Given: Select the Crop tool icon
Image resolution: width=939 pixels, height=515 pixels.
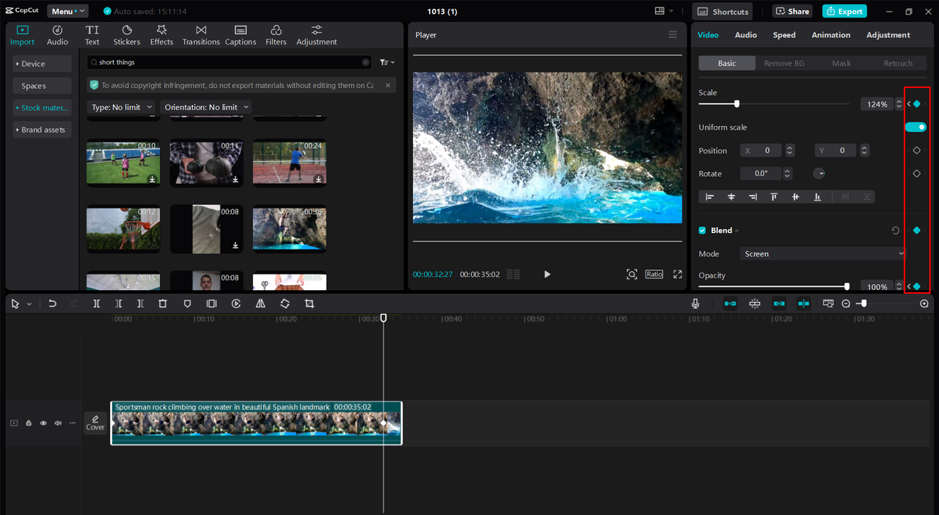Looking at the screenshot, I should point(310,303).
